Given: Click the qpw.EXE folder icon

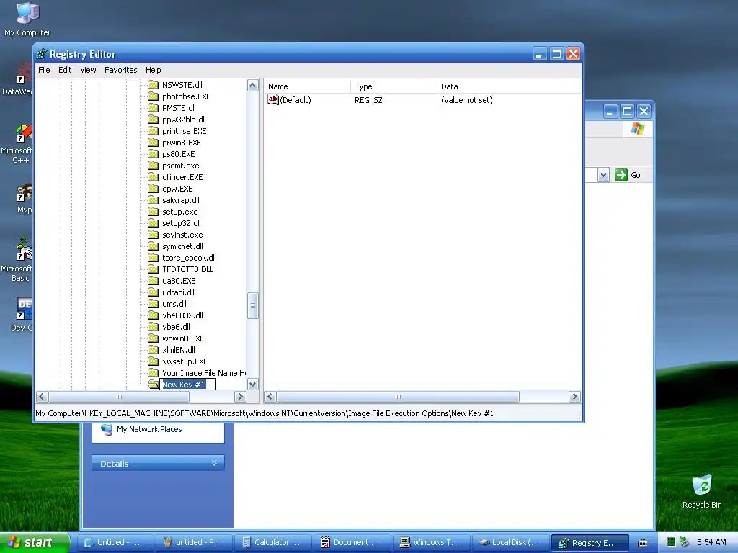Looking at the screenshot, I should (153, 189).
